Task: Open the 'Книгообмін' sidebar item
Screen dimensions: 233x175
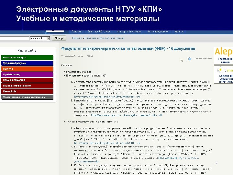Action: [27, 91]
